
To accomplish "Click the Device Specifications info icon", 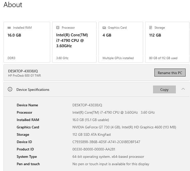I will tap(10, 89).
